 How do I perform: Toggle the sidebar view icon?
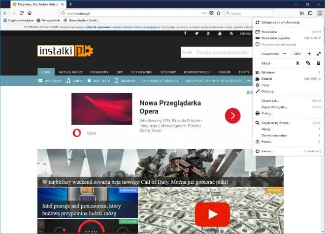[310, 13]
